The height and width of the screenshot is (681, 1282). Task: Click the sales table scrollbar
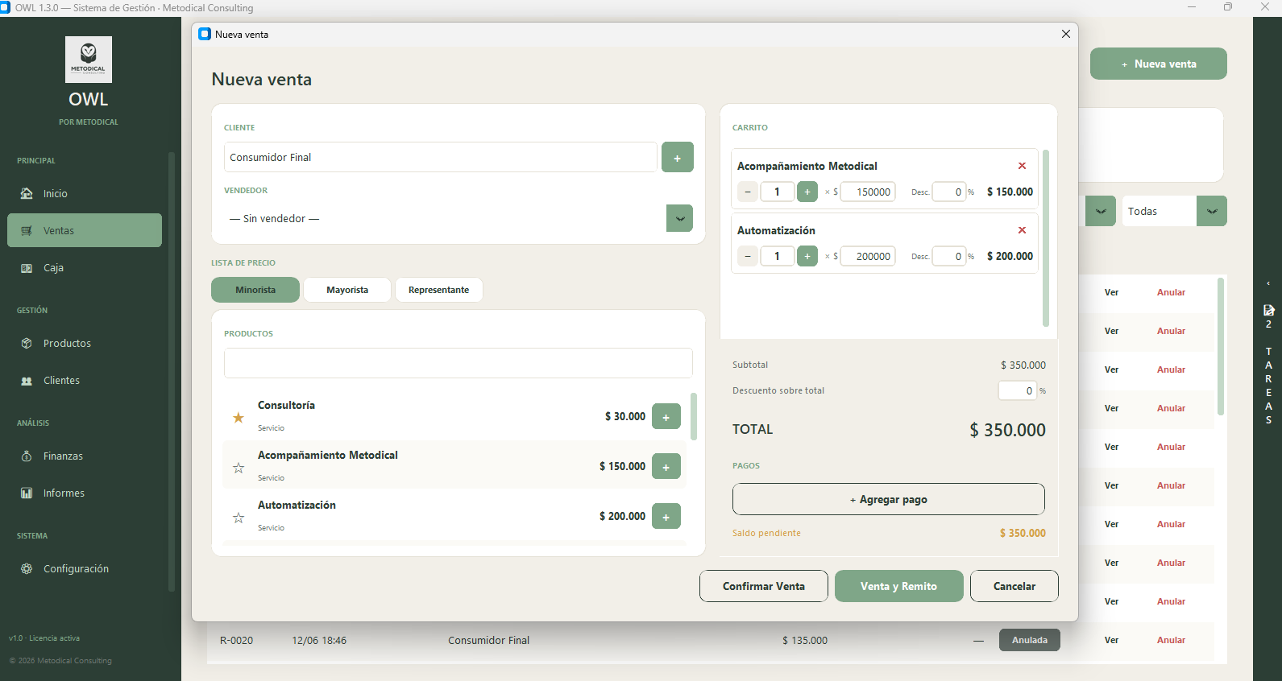[1221, 346]
